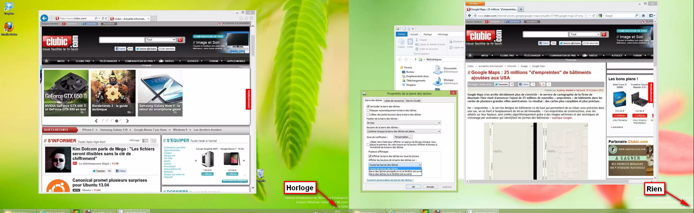Screen dimensions: 694x213
Task: Click the Explorer up-arrow navigation icon
Action: pos(415,59)
